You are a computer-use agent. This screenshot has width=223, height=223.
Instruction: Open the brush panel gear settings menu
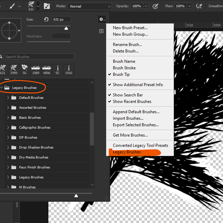[x=102, y=19]
